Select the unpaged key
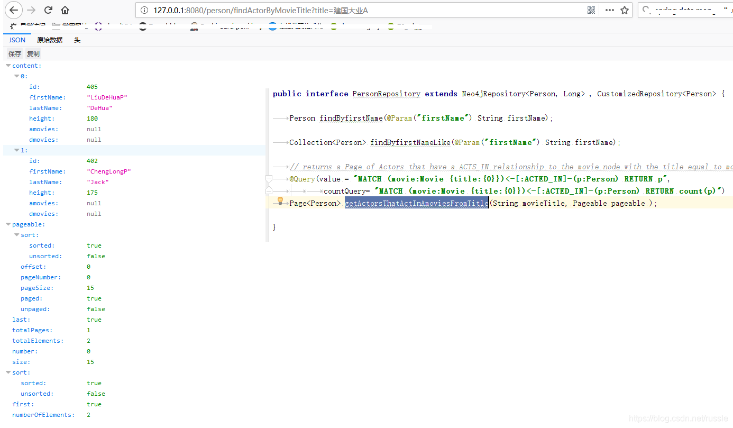This screenshot has width=733, height=428. pyautogui.click(x=35, y=309)
